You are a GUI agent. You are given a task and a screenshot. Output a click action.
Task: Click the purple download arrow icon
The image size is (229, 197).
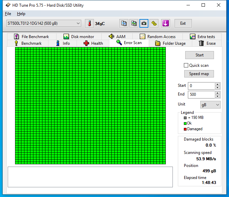point(165,23)
